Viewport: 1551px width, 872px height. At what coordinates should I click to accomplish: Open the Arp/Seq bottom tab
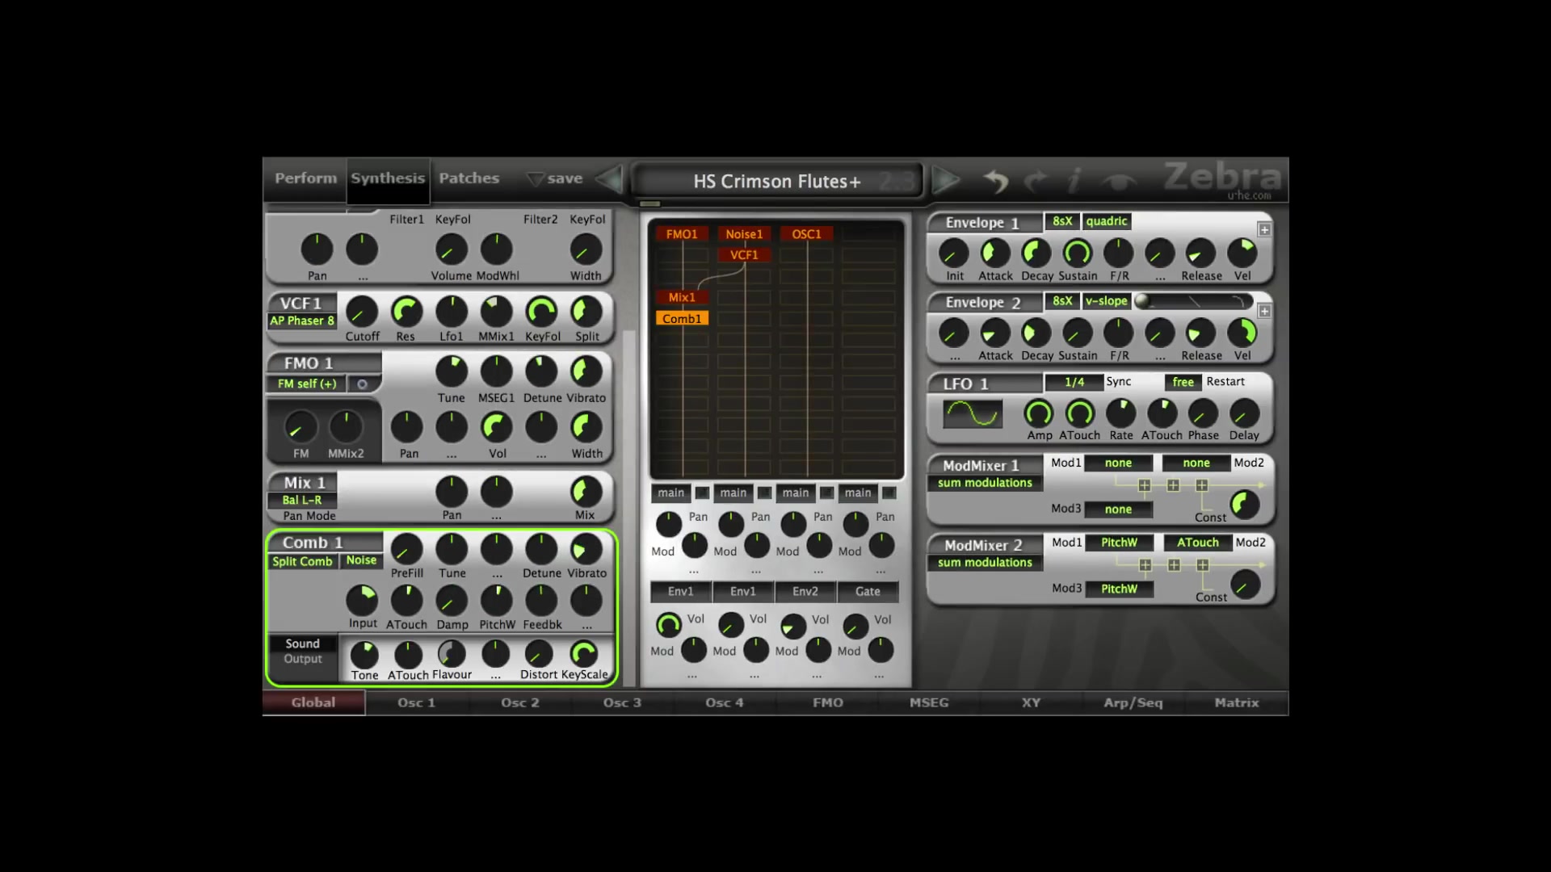[1133, 702]
